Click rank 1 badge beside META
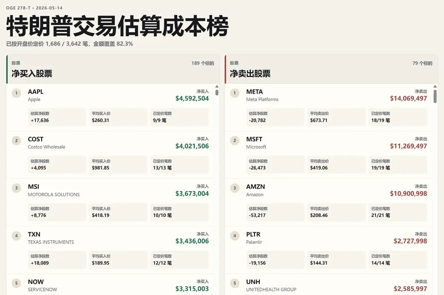The height and width of the screenshot is (295, 444). 235,93
